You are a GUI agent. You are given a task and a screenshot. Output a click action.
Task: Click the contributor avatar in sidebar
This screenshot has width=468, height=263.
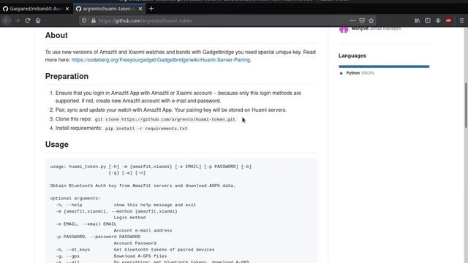click(x=344, y=29)
